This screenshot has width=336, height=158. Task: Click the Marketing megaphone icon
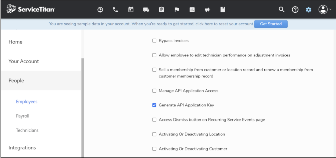coord(207,10)
